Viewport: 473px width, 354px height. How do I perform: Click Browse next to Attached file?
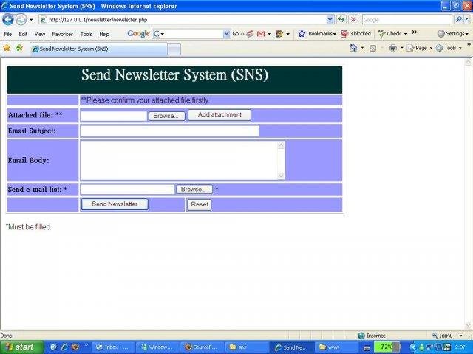pos(167,116)
